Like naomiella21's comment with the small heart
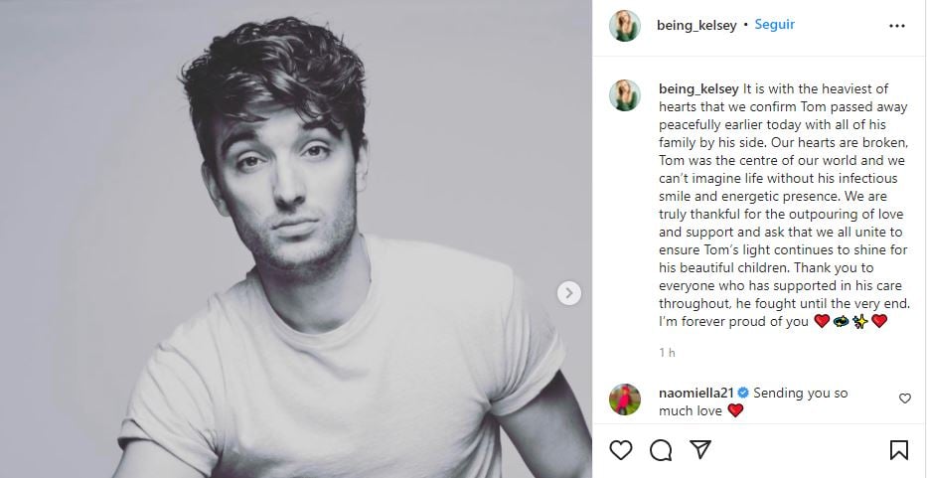The image size is (927, 478). pyautogui.click(x=904, y=398)
